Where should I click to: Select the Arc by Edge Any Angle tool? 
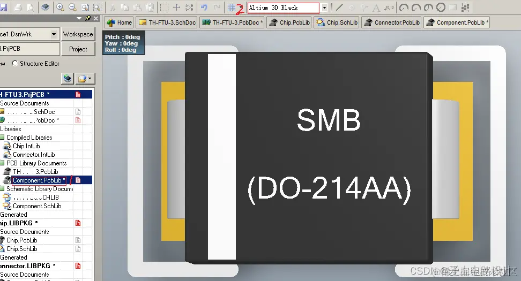coord(428,7)
